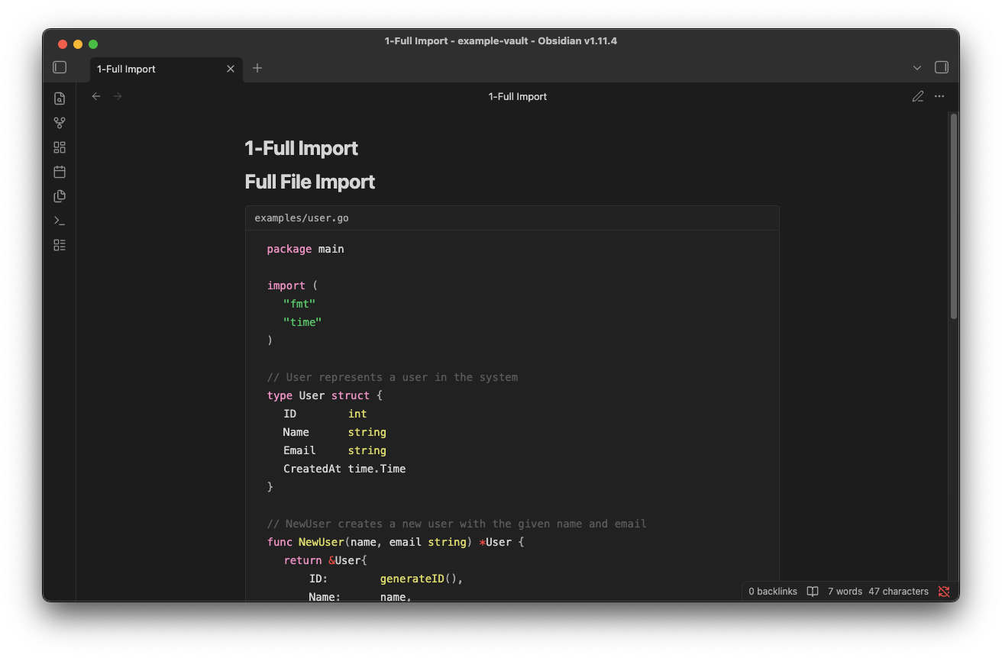The image size is (1002, 658).
Task: Open the graph view
Action: [x=60, y=122]
